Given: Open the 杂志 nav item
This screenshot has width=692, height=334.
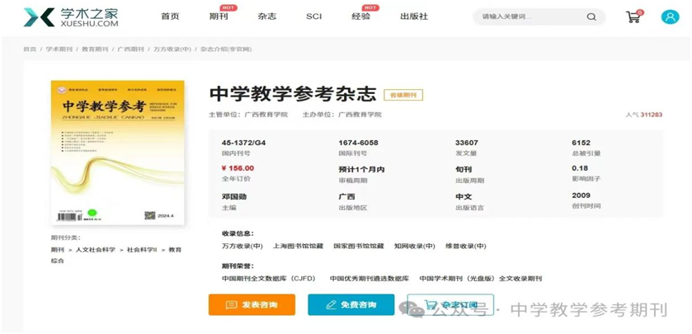Looking at the screenshot, I should 266,16.
